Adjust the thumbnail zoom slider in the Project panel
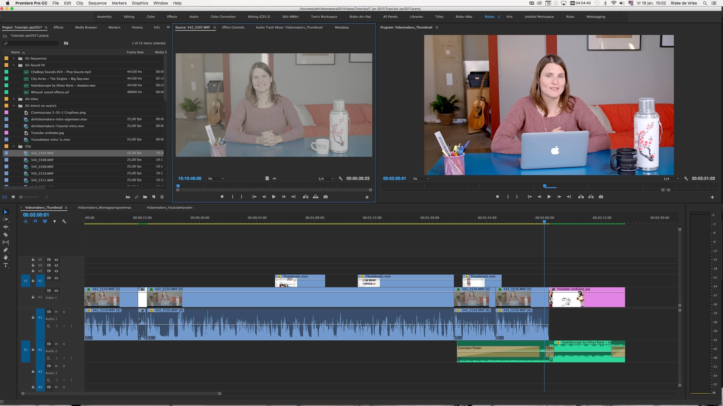The width and height of the screenshot is (723, 406). click(x=29, y=197)
